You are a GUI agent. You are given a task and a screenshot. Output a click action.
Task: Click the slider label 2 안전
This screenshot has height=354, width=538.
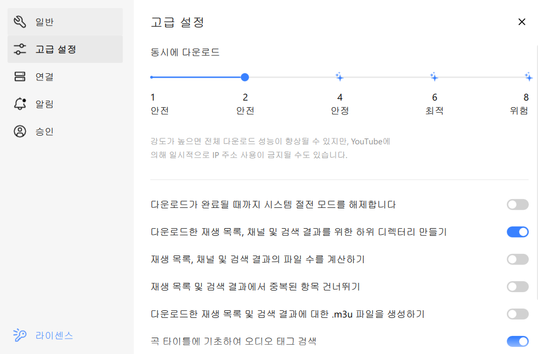pyautogui.click(x=245, y=104)
